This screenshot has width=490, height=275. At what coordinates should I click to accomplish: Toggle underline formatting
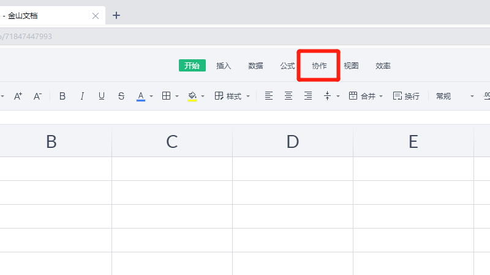click(x=102, y=96)
